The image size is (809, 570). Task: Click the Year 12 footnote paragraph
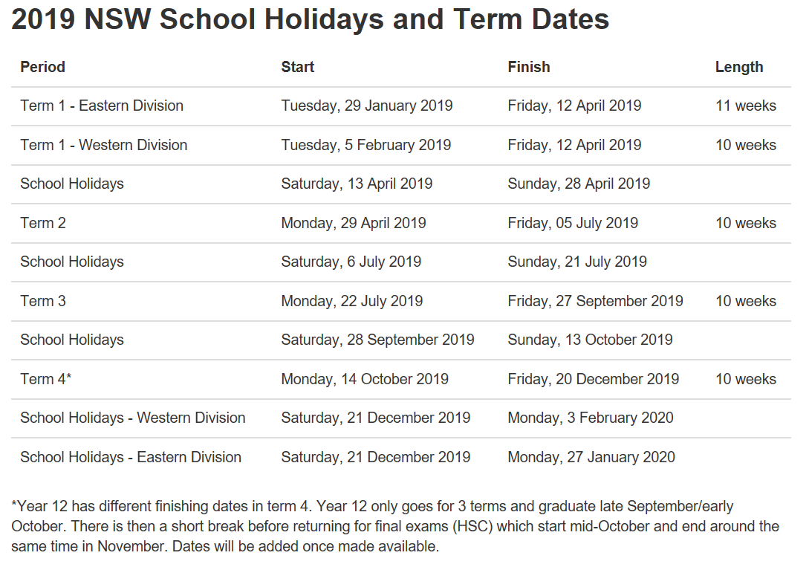(395, 526)
